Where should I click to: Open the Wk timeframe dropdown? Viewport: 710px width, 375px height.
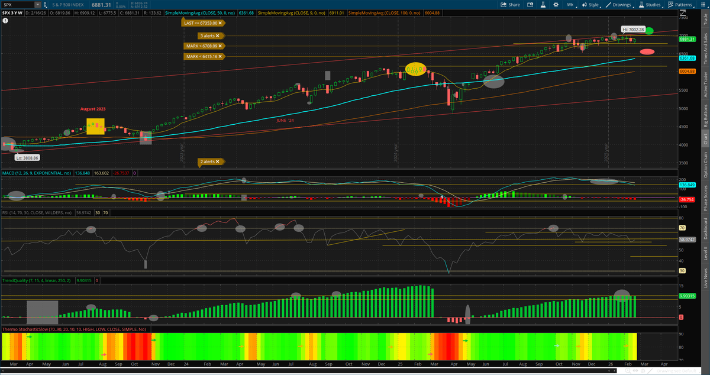571,4
